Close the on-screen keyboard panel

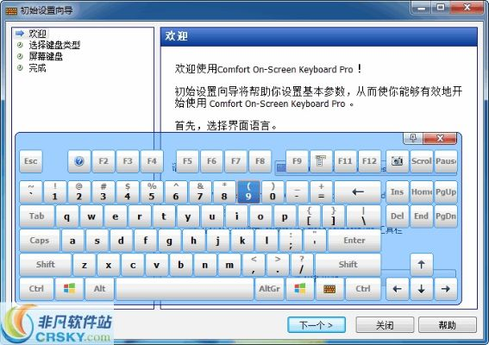[x=440, y=138]
